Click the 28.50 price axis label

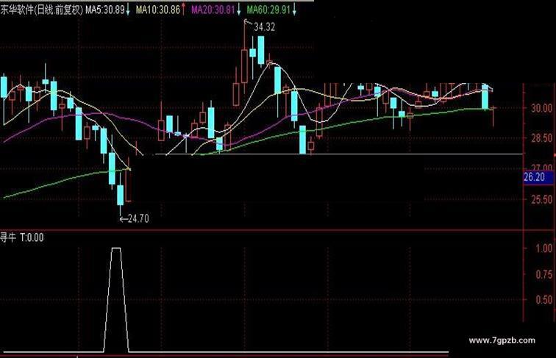[541, 138]
